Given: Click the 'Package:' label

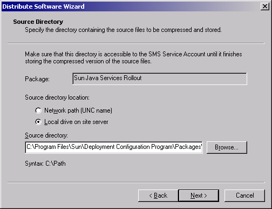Looking at the screenshot, I should click(37, 79).
